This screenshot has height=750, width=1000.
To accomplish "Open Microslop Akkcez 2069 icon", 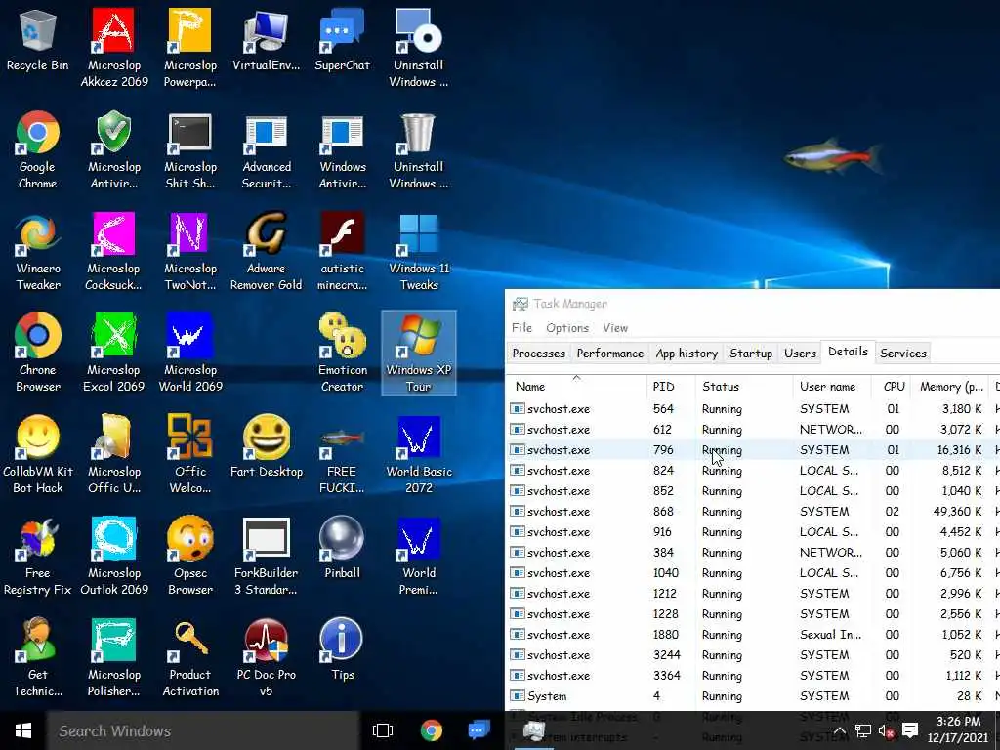I will coord(114,48).
